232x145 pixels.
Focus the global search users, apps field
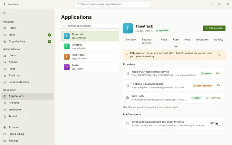point(112,4)
